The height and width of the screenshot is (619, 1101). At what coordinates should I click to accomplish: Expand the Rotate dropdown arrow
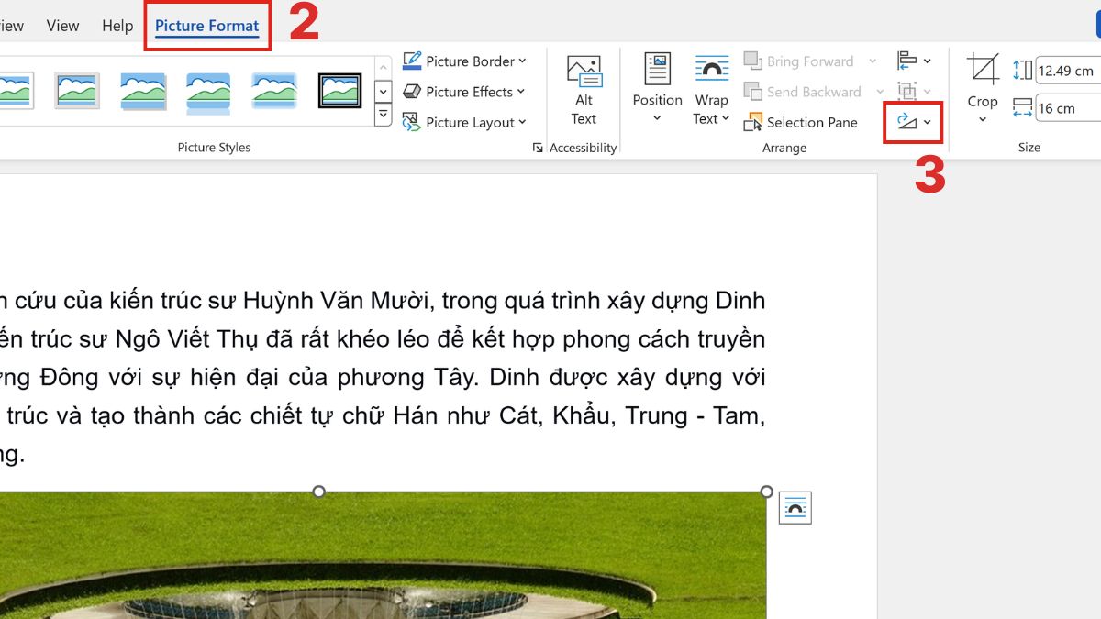coord(928,122)
